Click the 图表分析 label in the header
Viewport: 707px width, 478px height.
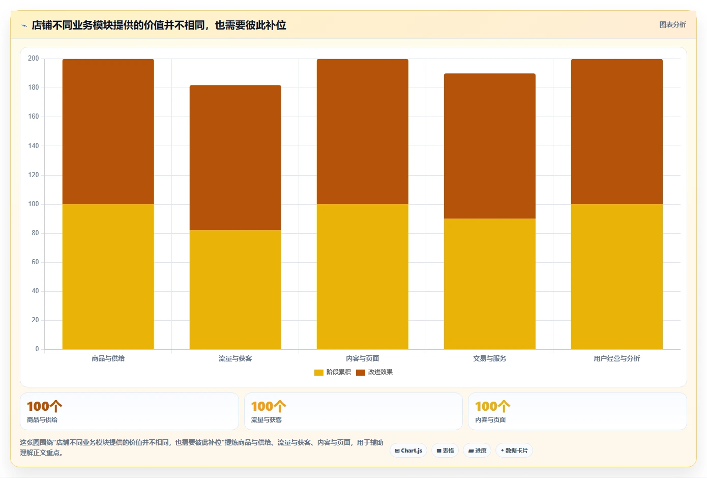(672, 24)
